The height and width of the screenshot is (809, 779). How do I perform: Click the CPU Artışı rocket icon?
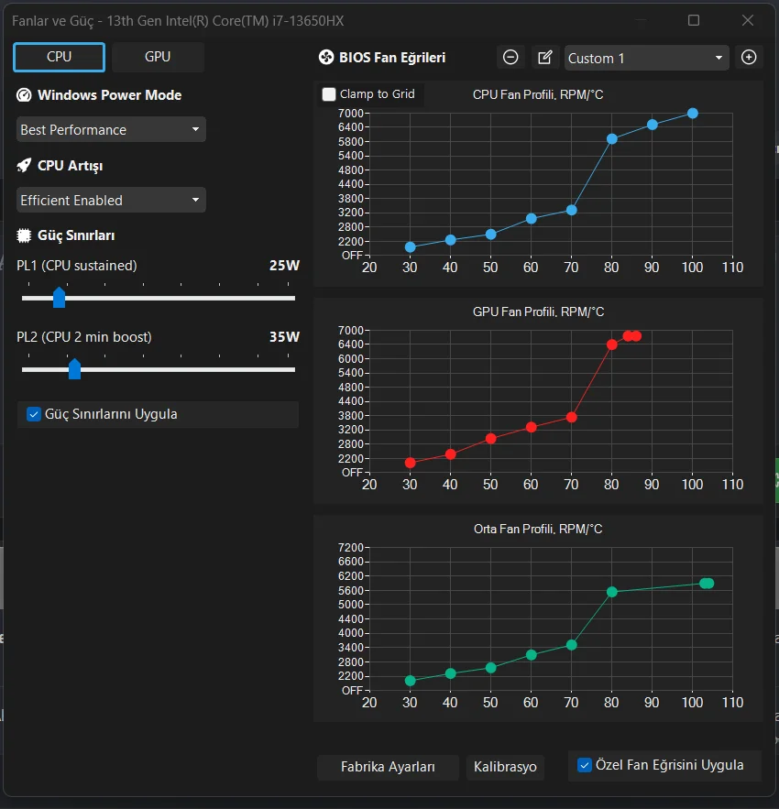coord(24,166)
